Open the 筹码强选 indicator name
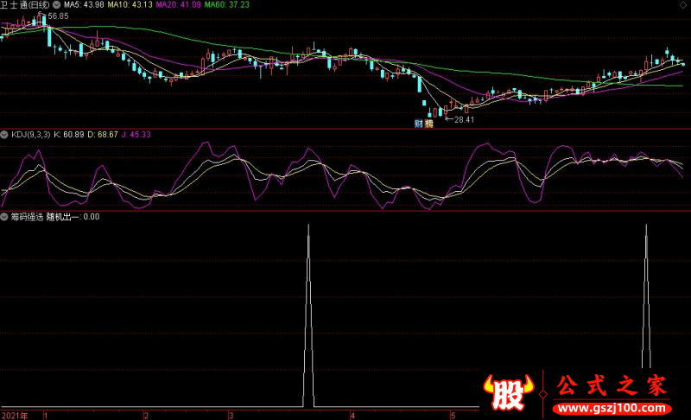The height and width of the screenshot is (420, 691). [26, 217]
